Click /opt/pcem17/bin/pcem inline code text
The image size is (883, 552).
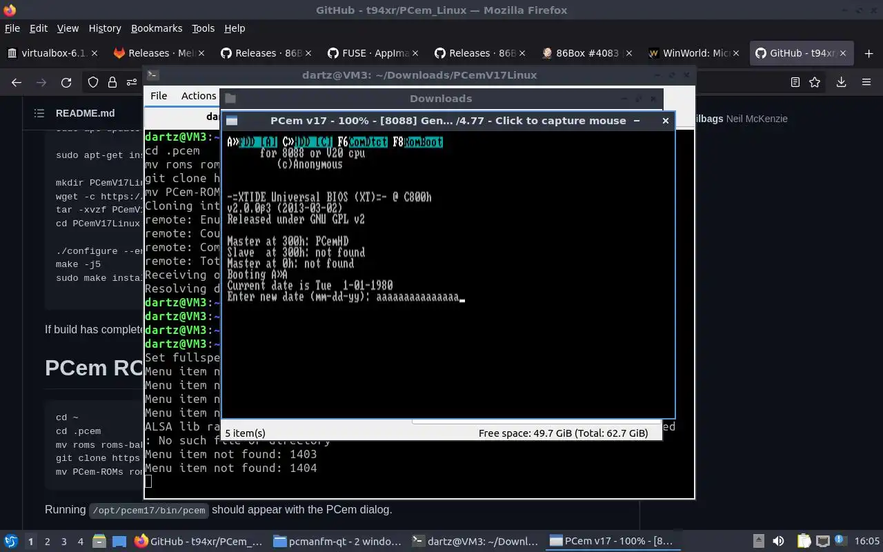click(148, 510)
